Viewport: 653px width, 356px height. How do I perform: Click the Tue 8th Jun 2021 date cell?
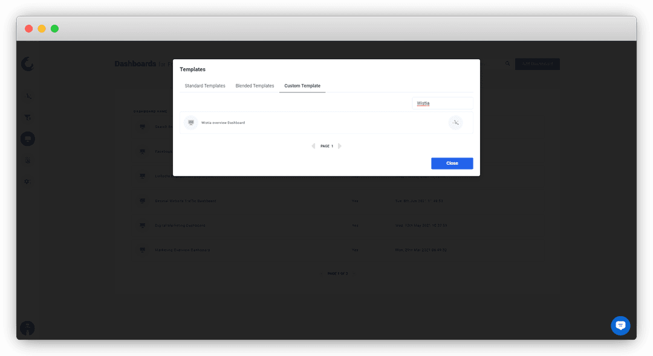coord(419,201)
